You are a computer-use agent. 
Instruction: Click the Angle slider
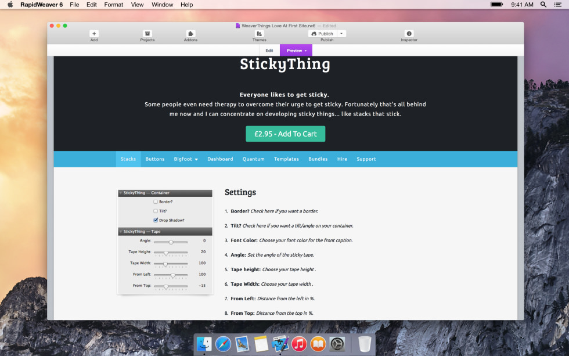171,242
